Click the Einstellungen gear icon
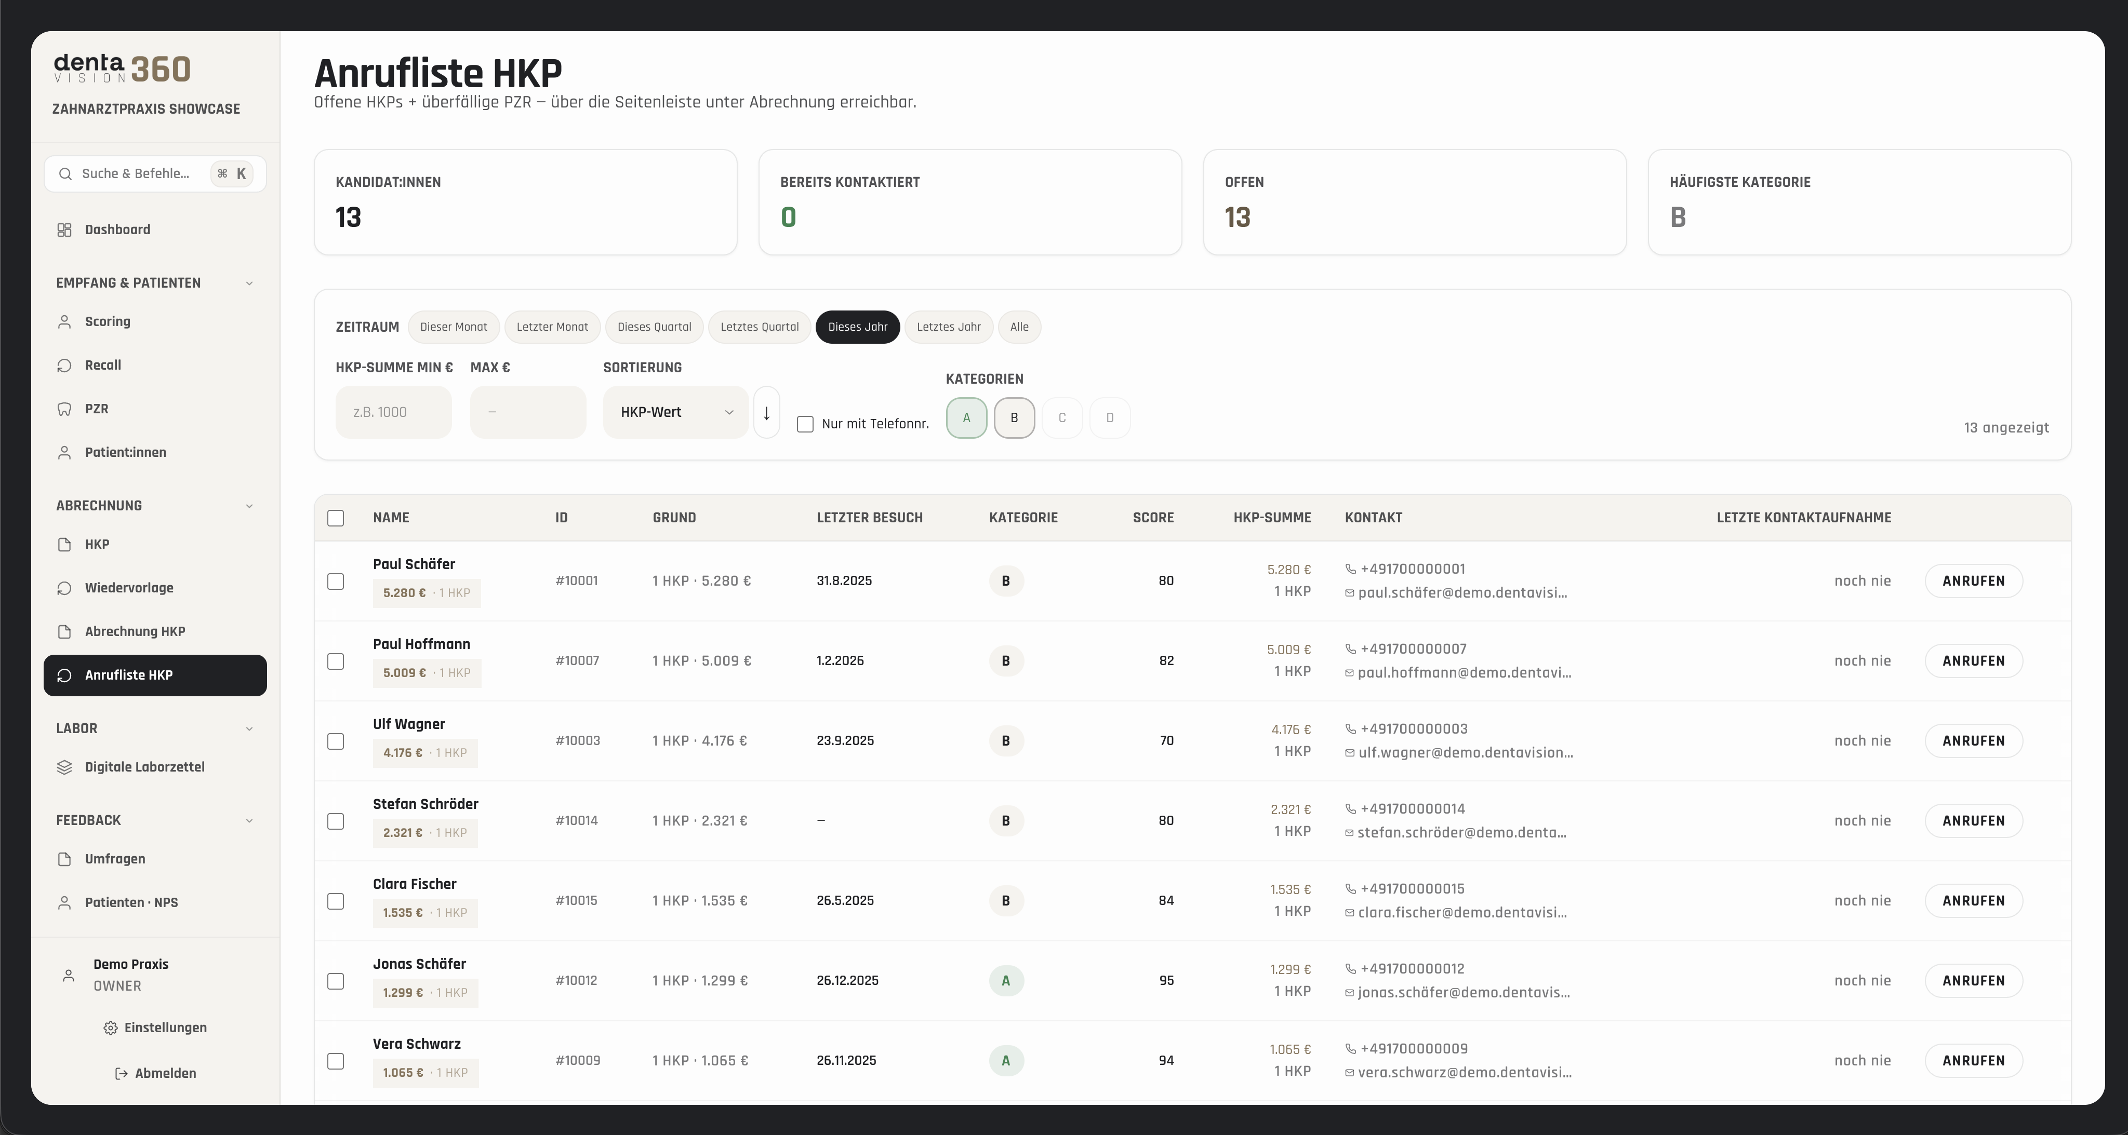Screen dimensions: 2128x1135 click(111, 1028)
